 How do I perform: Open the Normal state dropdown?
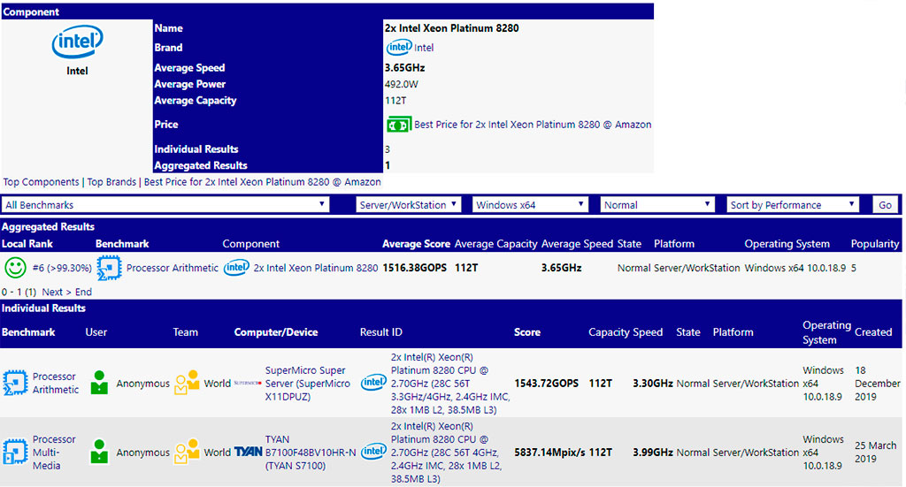pyautogui.click(x=657, y=205)
